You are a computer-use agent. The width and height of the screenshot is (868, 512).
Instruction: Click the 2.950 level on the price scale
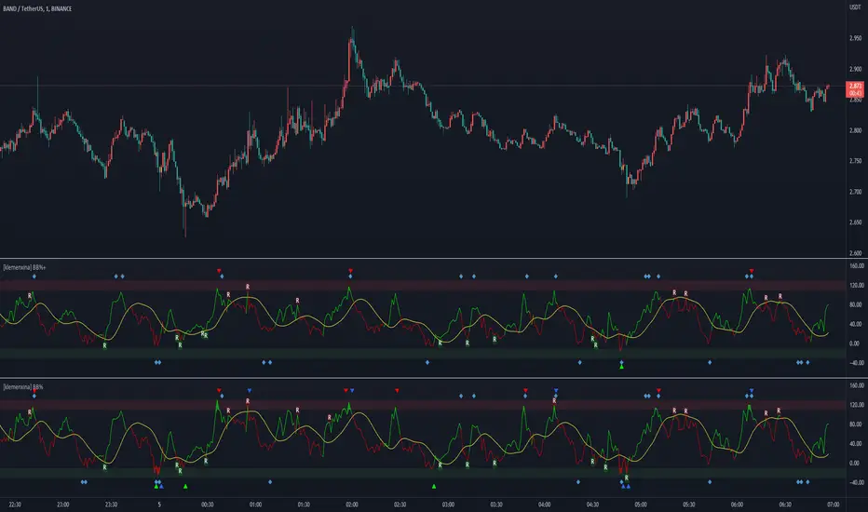coord(853,40)
